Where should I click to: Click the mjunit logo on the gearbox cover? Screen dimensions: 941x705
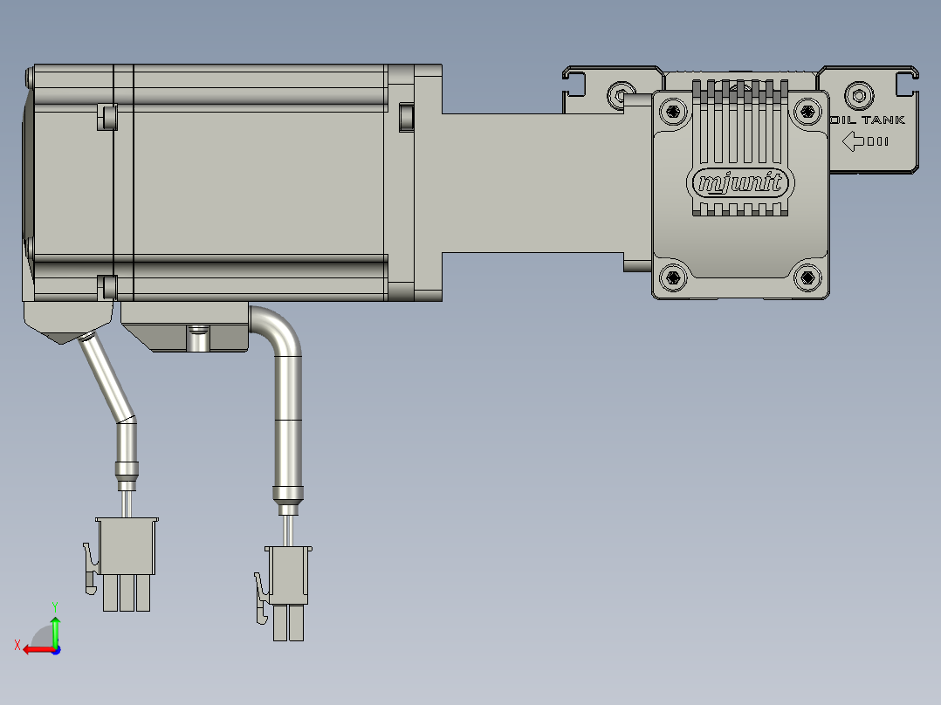click(741, 183)
